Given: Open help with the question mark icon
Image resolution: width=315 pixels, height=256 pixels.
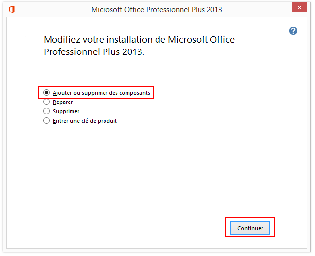Looking at the screenshot, I should (293, 31).
